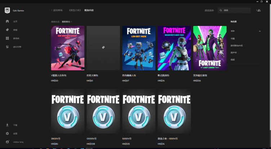Image resolution: width=271 pixels, height=149 pixels.
Task: Filter by 原声带 category
Action: [234, 53]
